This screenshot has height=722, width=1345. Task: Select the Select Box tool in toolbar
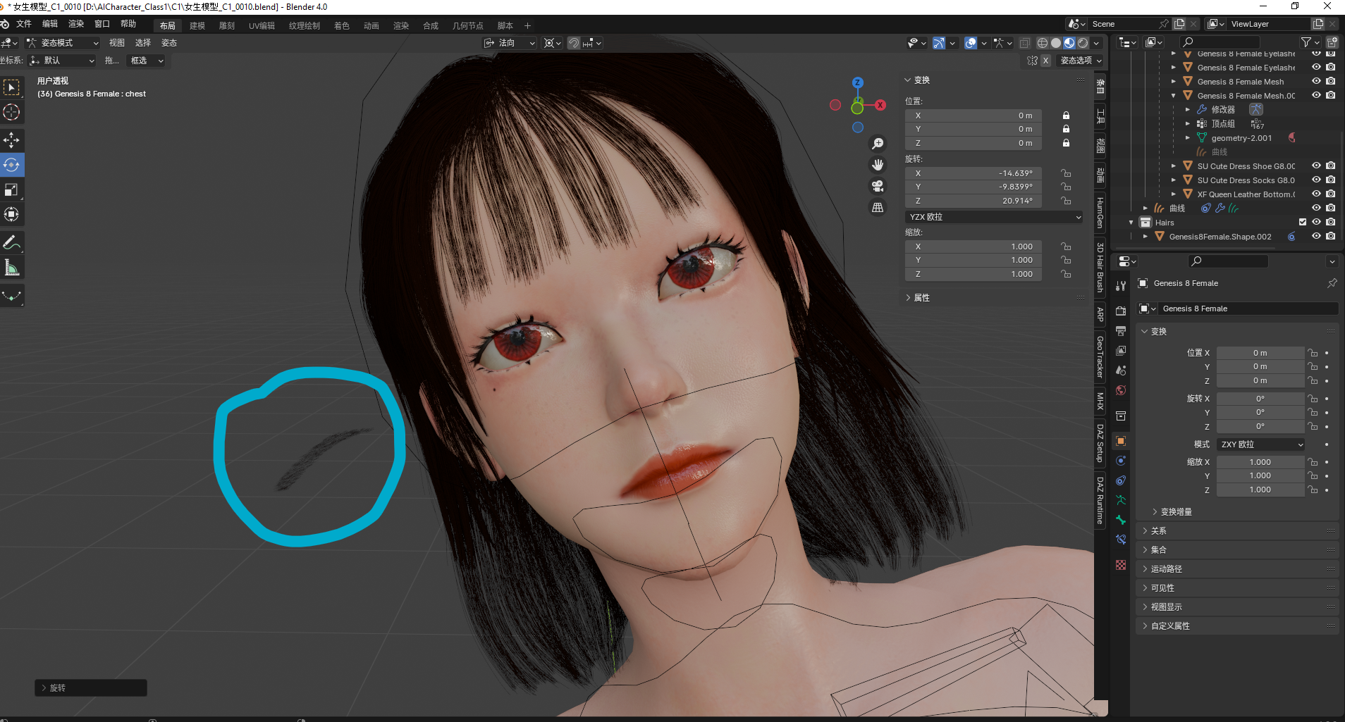(11, 87)
